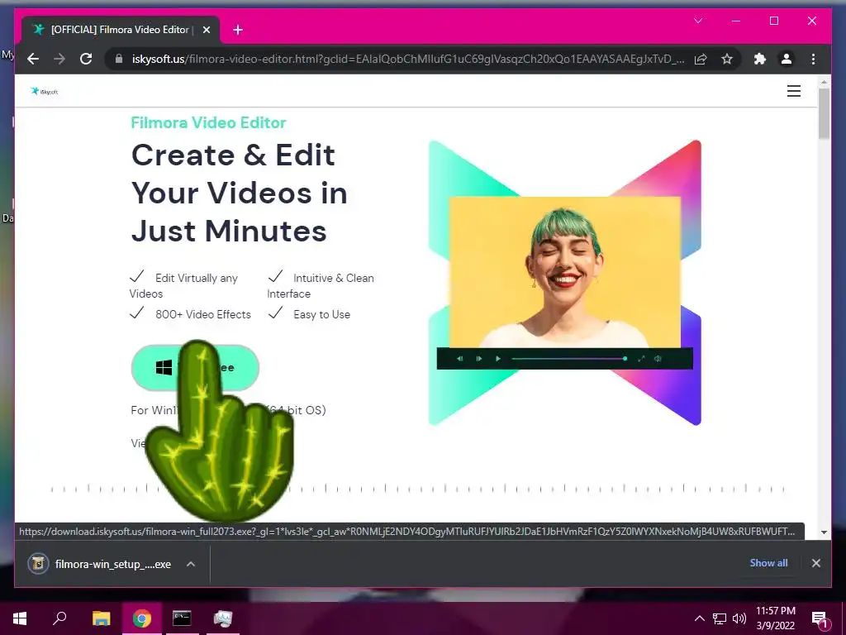Reload the current page
Screen dimensions: 846x635
[x=86, y=59]
